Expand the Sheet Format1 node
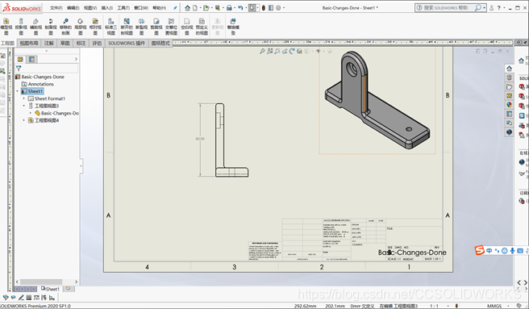The image size is (529, 309). point(24,98)
